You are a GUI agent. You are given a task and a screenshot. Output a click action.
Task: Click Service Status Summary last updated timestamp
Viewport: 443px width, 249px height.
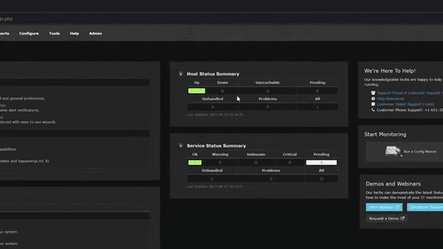pos(215,186)
